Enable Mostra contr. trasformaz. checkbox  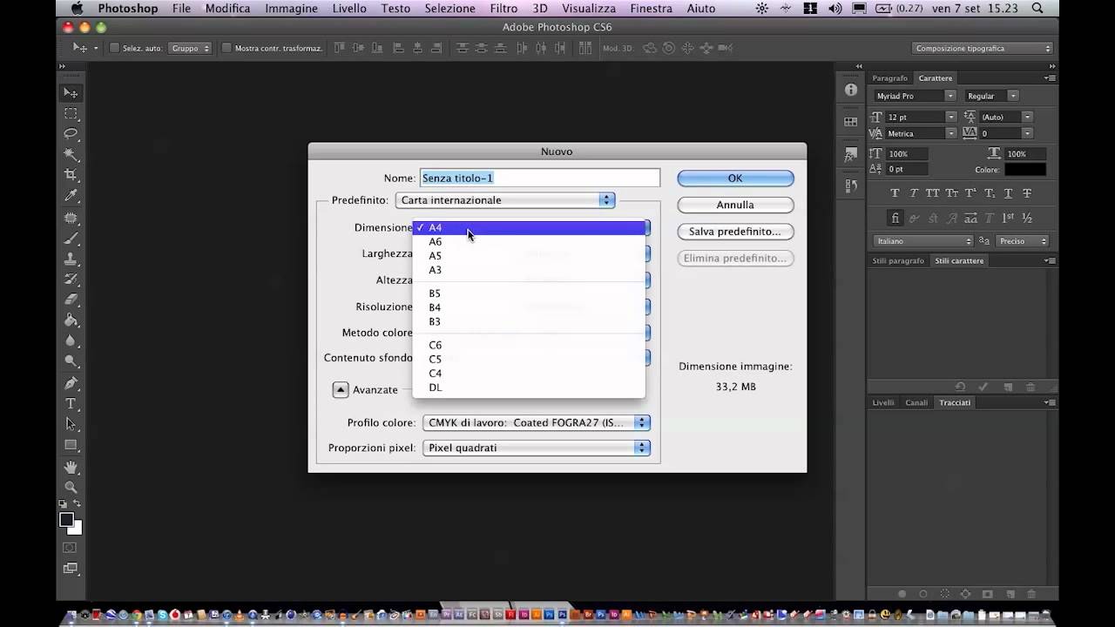click(226, 49)
